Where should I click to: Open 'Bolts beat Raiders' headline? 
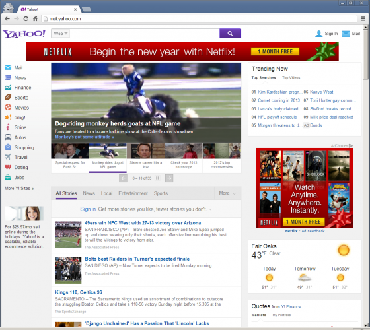tap(137, 259)
